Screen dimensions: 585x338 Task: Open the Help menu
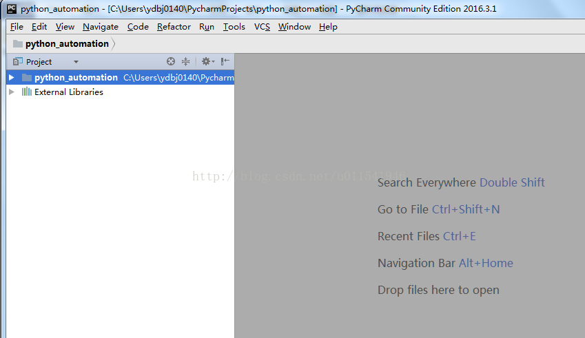tap(328, 27)
